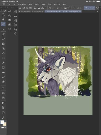Select the Text tool

pyautogui.click(x=3, y=118)
